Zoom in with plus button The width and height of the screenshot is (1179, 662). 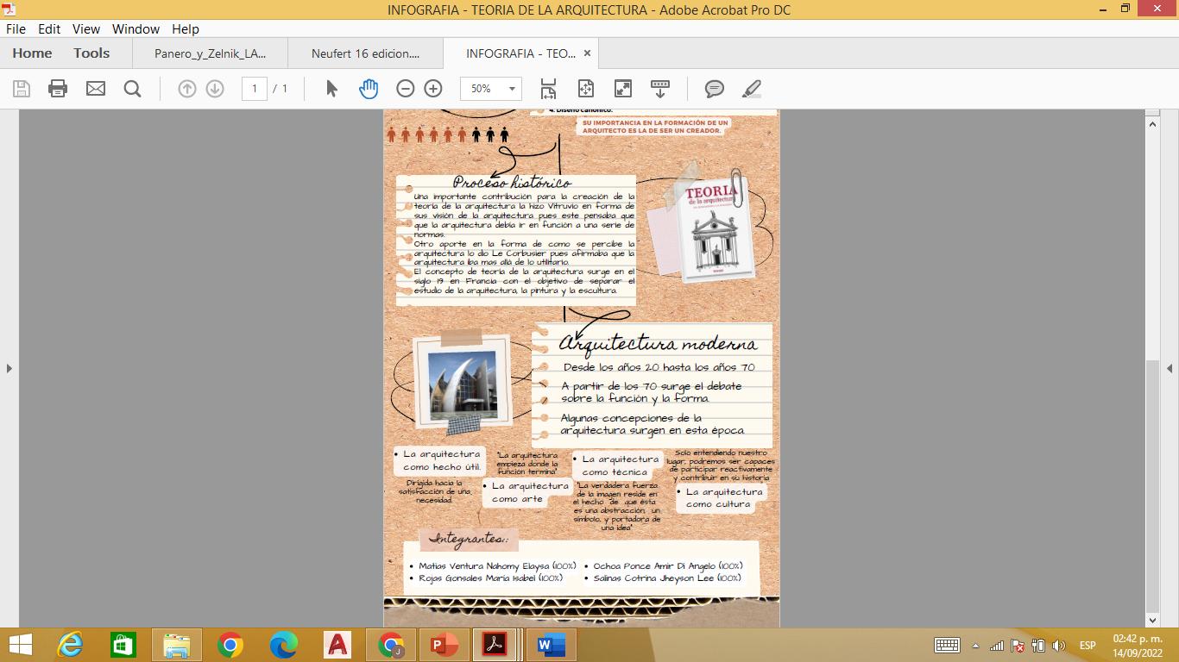point(433,88)
